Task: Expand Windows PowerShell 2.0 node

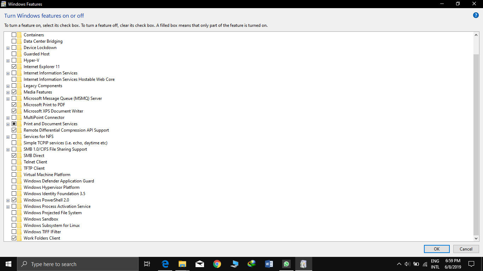Action: 8,200
